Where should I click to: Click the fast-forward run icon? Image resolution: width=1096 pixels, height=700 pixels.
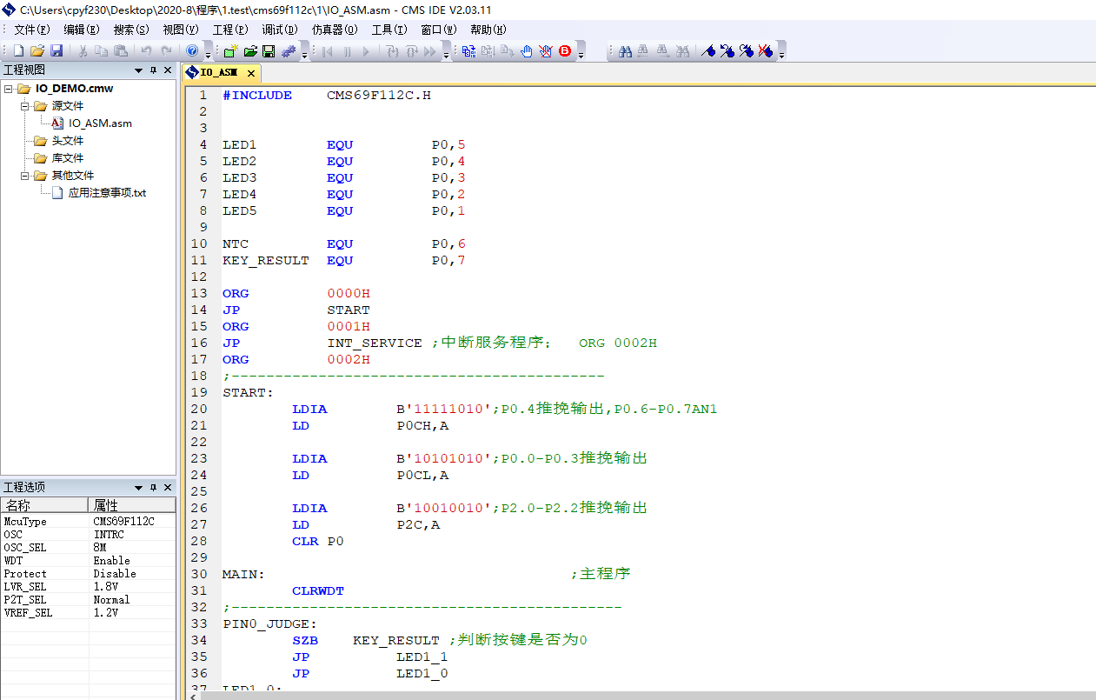(x=430, y=51)
